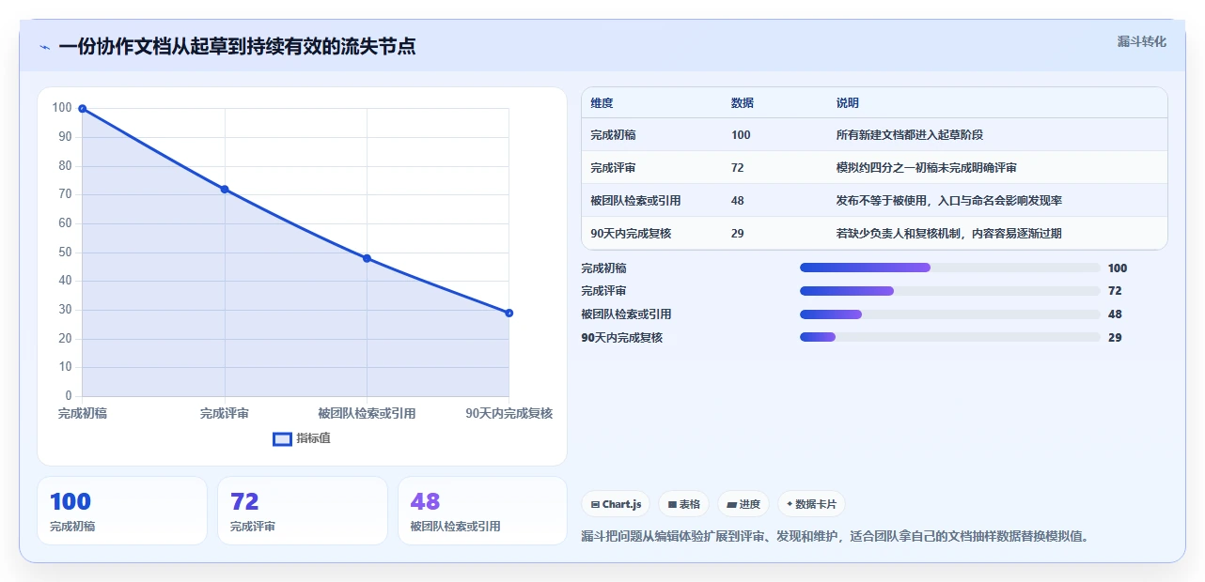
Task: Click the icon inside the 表格 chip
Action: pyautogui.click(x=673, y=505)
